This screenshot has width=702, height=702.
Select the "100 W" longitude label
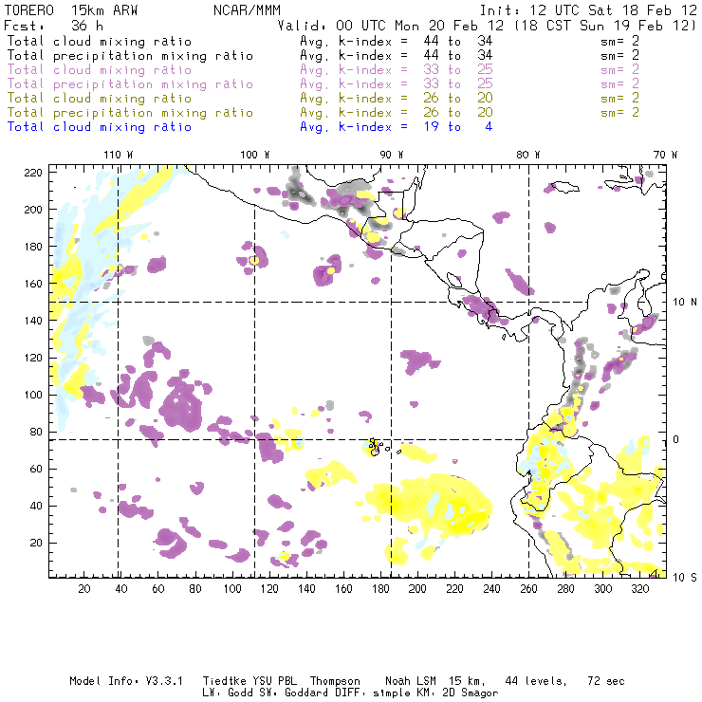click(x=255, y=155)
